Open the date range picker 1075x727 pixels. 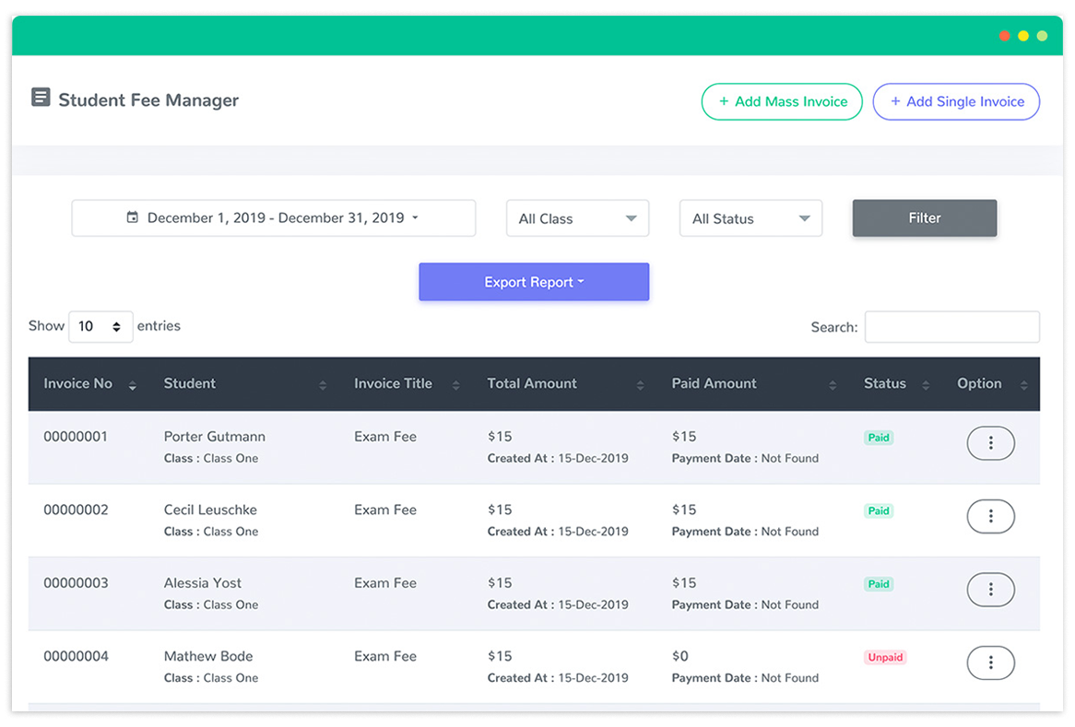tap(273, 218)
